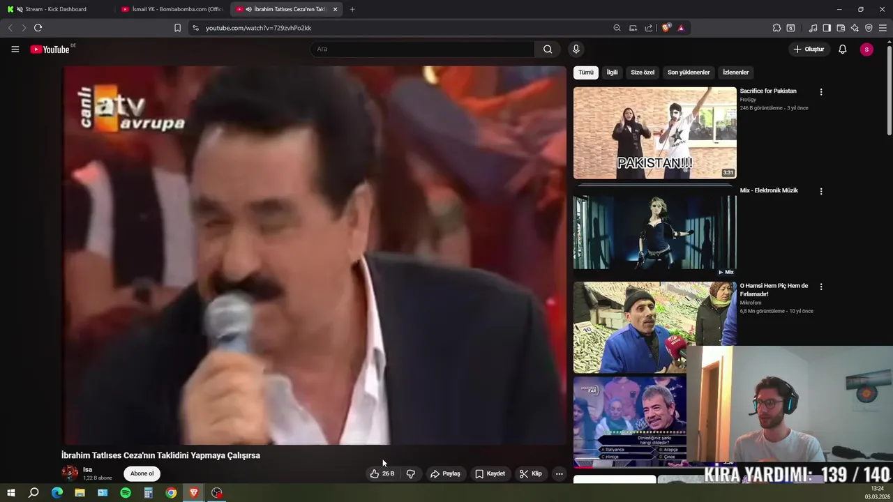Open options for Sacrifice for Pakistan video

(820, 91)
